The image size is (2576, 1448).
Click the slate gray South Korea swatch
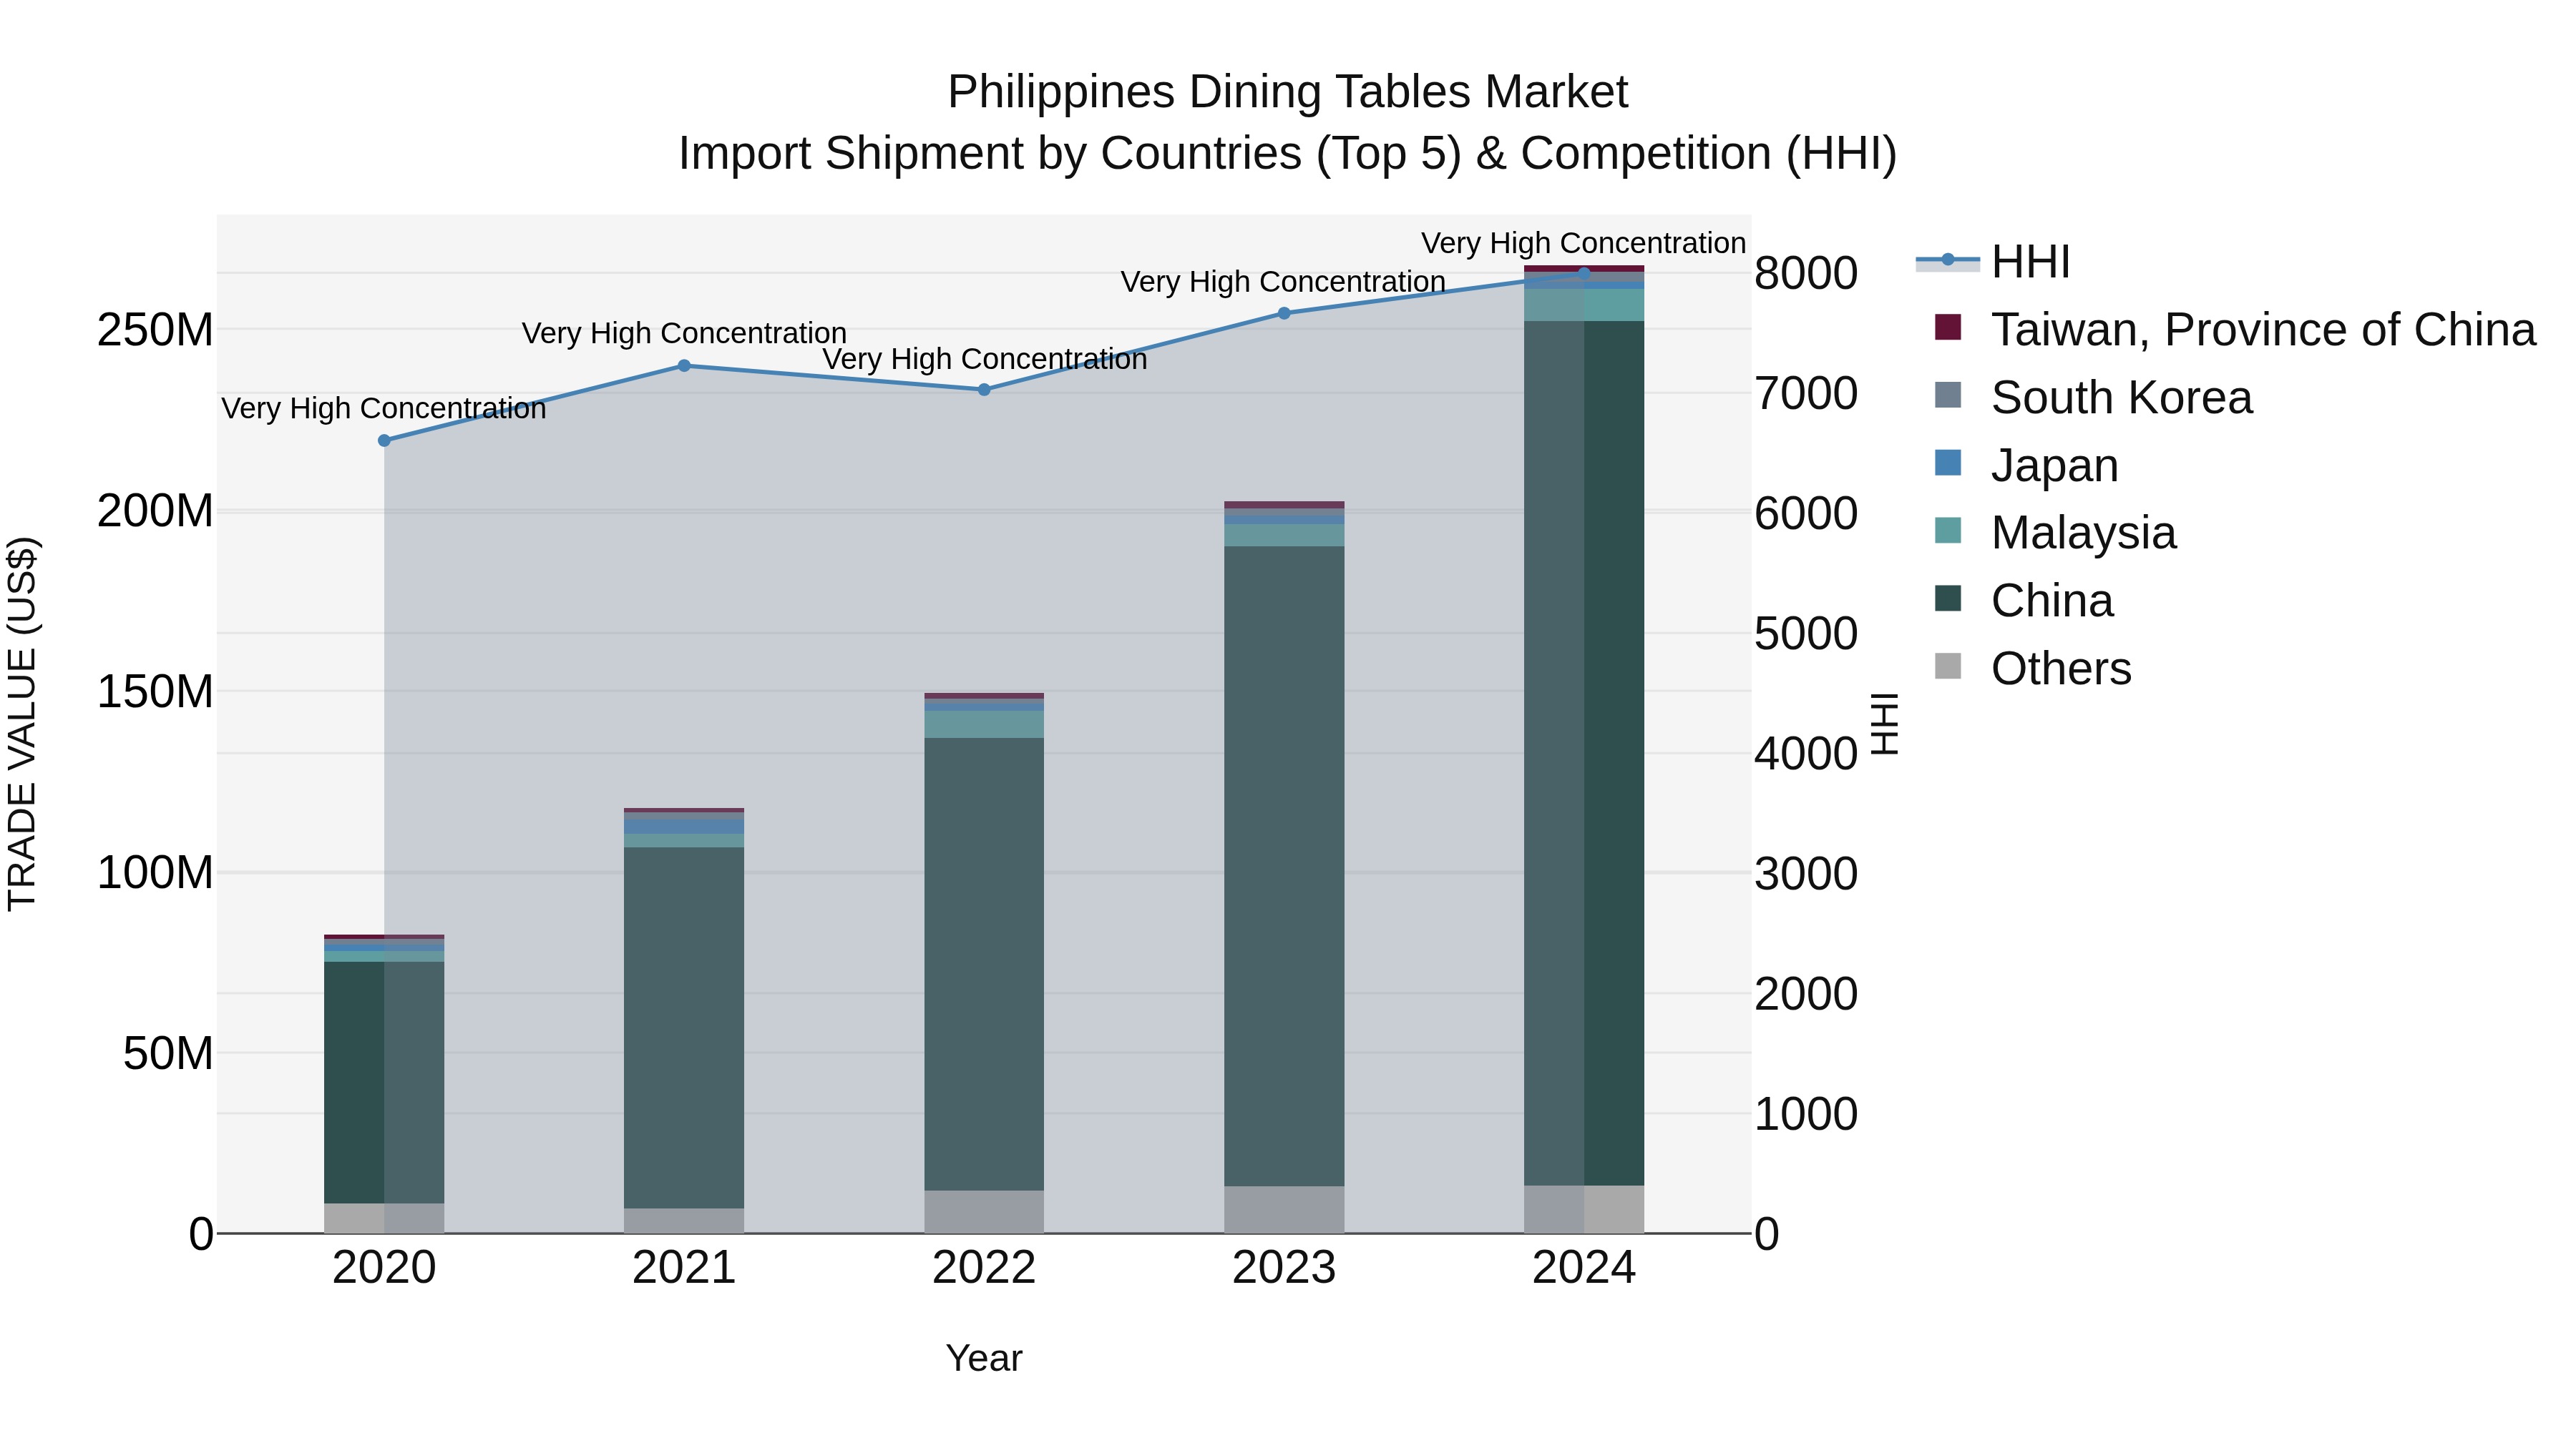1948,395
